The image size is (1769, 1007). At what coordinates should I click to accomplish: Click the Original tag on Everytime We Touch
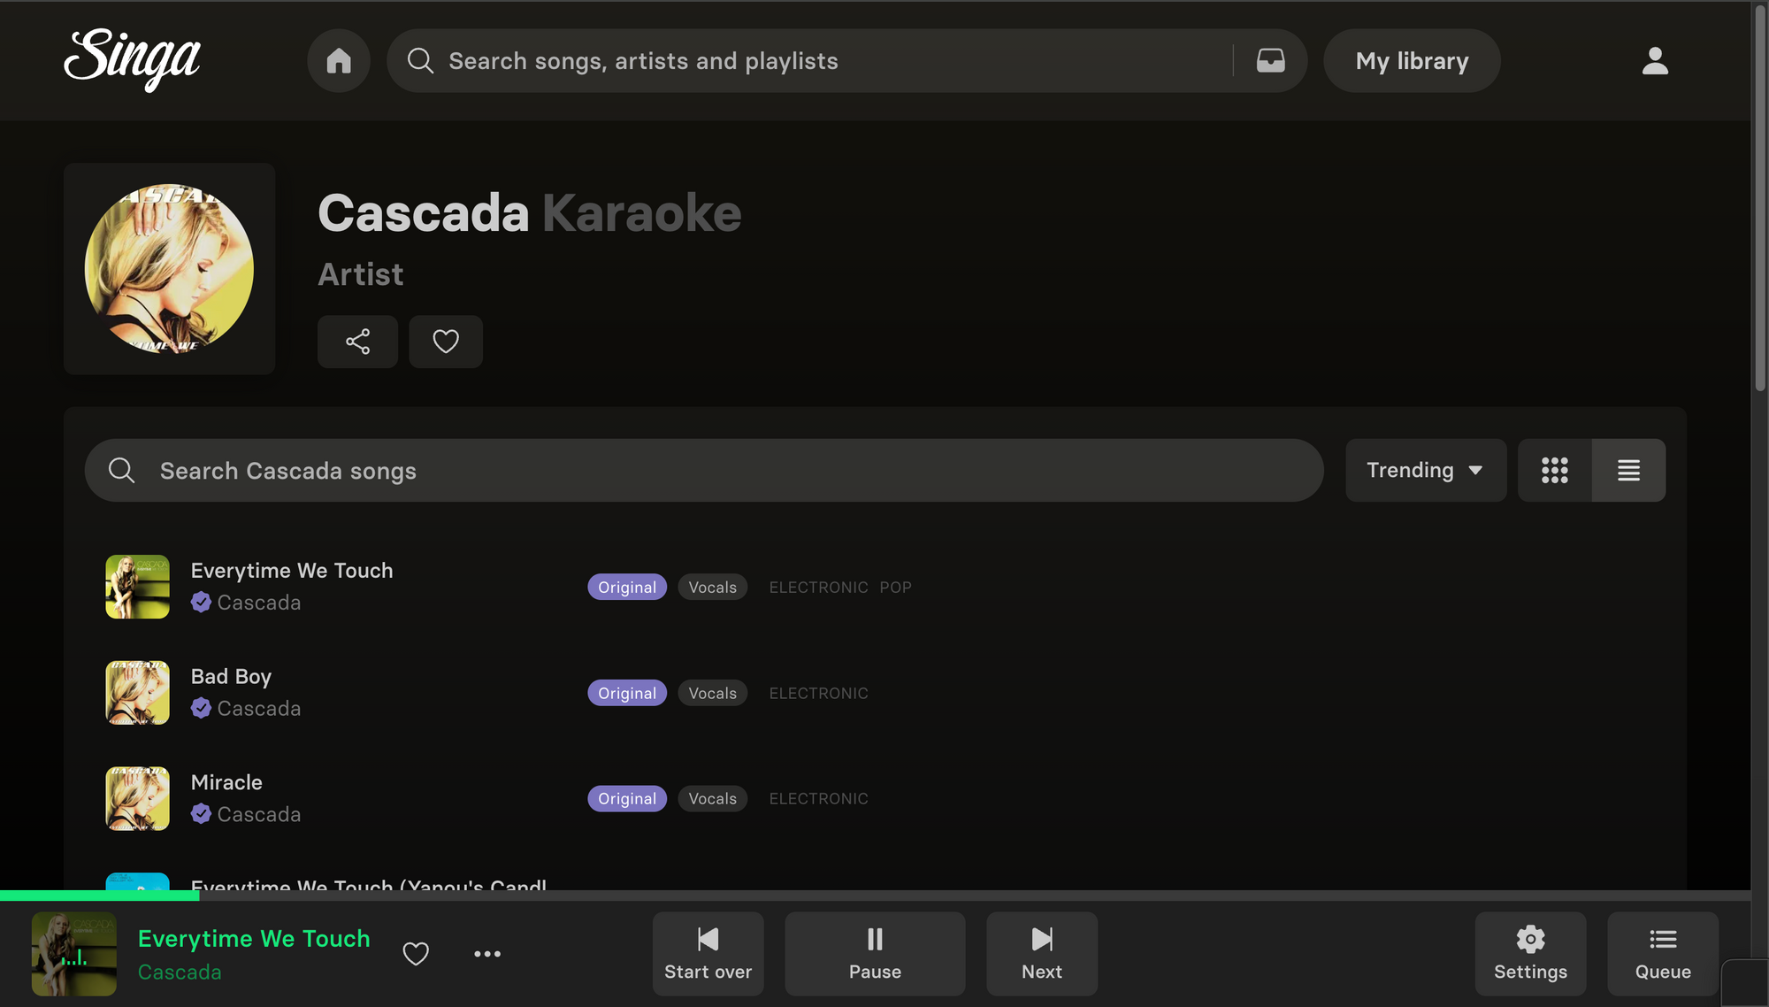[627, 587]
